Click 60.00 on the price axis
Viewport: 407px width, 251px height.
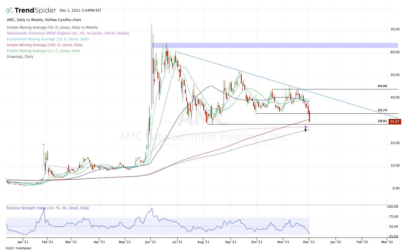(x=395, y=52)
